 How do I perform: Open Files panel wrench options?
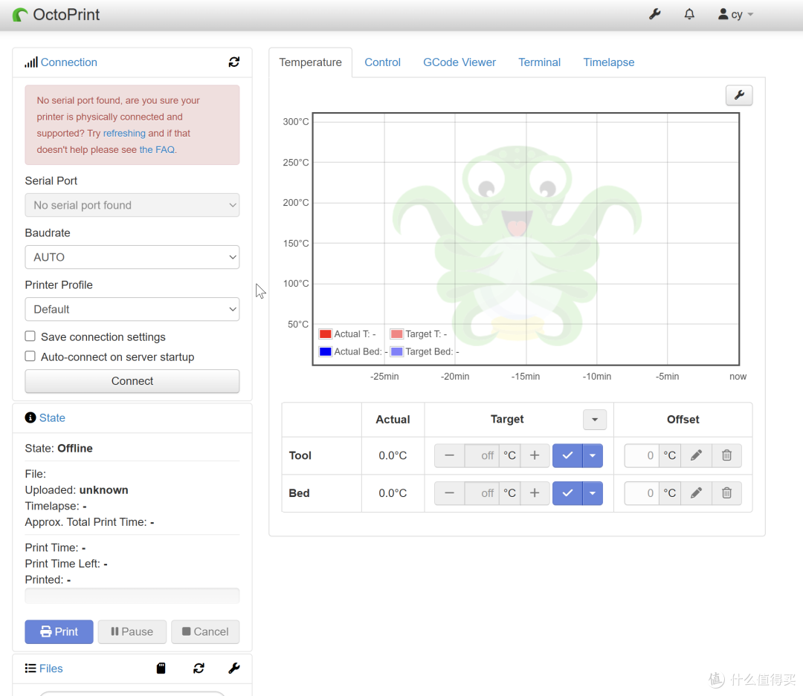pyautogui.click(x=234, y=668)
